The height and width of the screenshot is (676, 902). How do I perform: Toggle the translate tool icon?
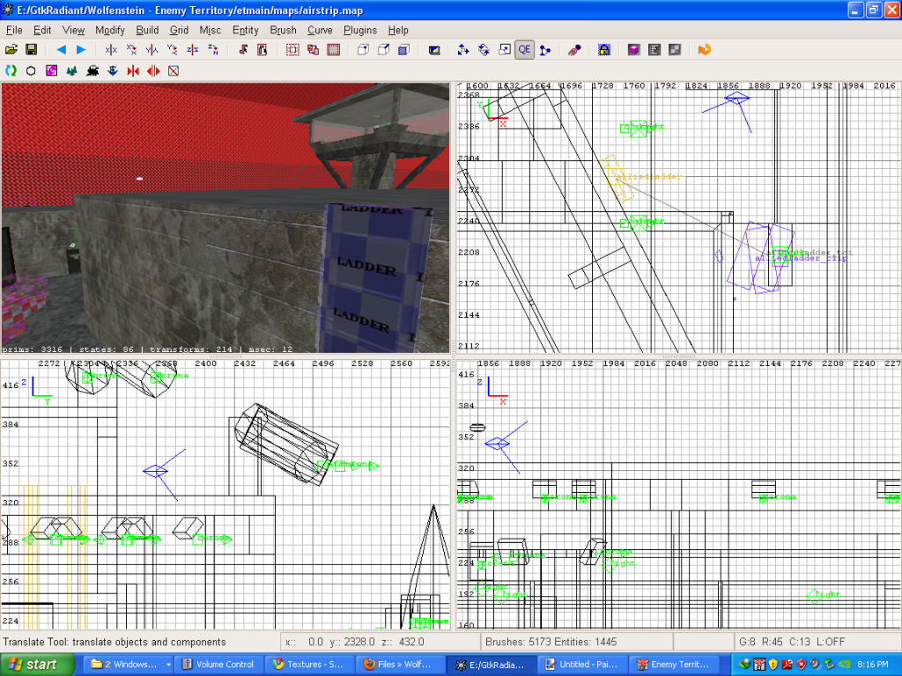click(463, 49)
